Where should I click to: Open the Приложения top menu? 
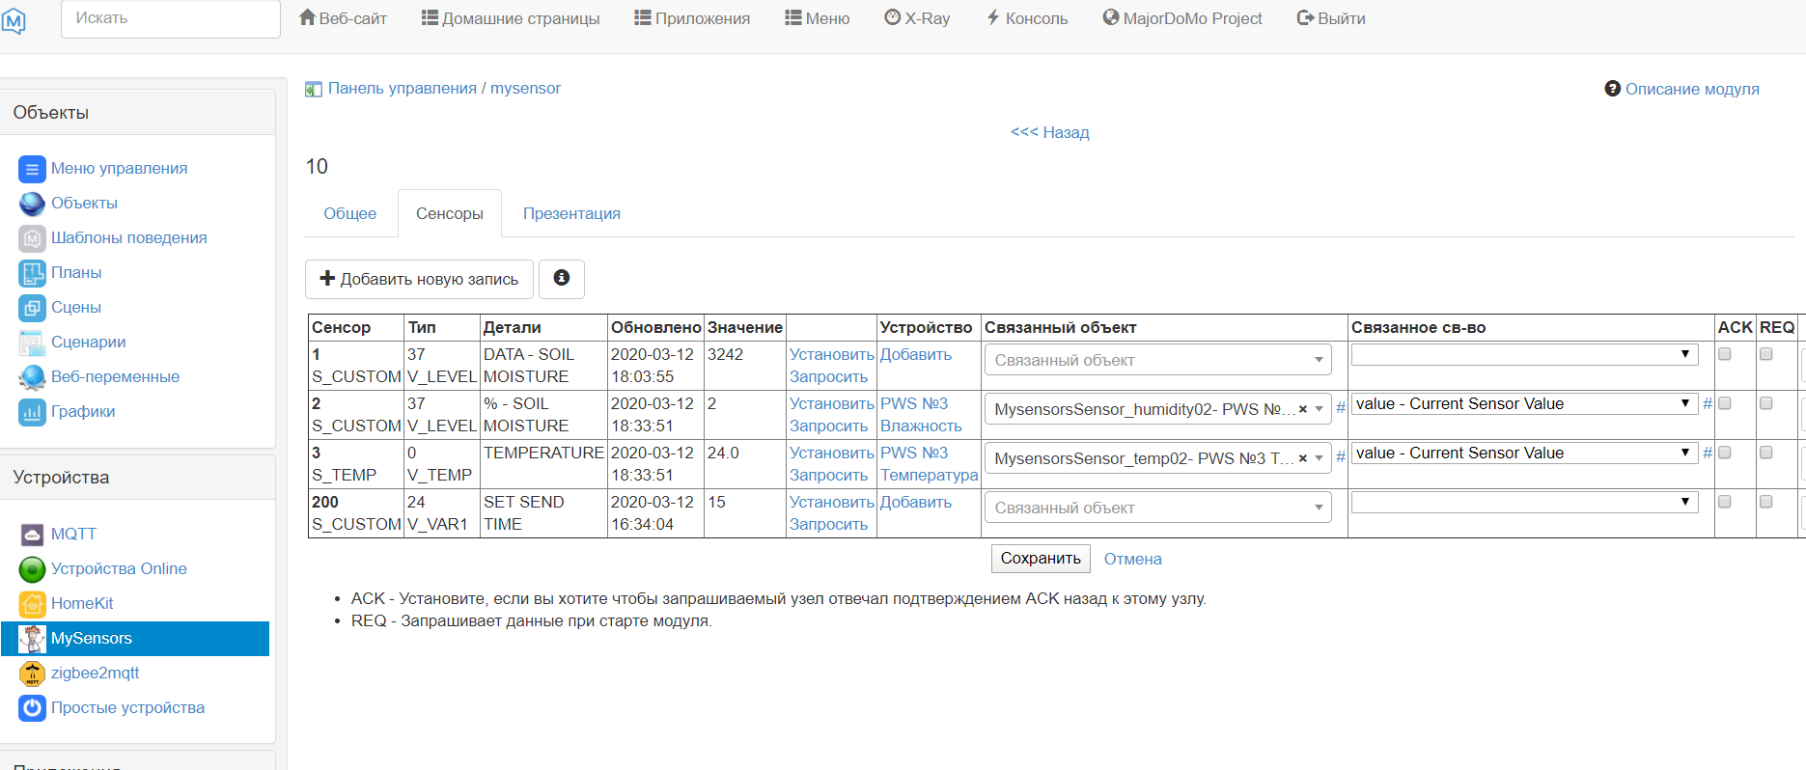pos(692,18)
